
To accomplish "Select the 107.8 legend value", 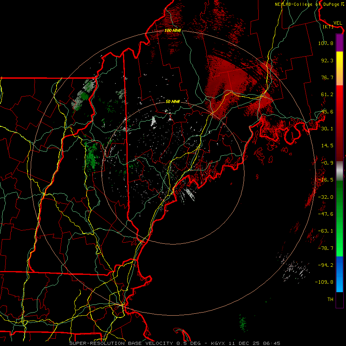I will [326, 43].
